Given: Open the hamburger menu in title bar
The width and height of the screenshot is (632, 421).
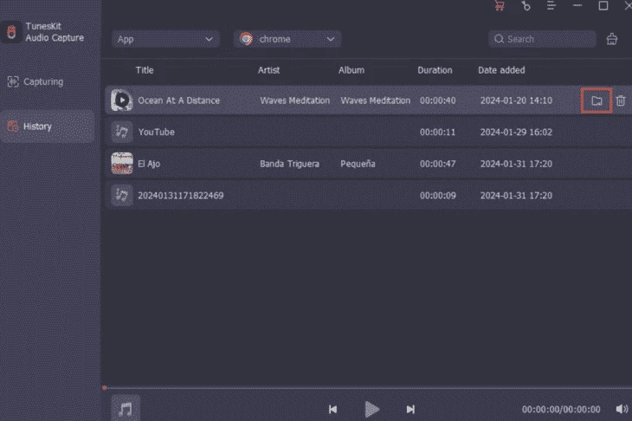Looking at the screenshot, I should point(551,6).
